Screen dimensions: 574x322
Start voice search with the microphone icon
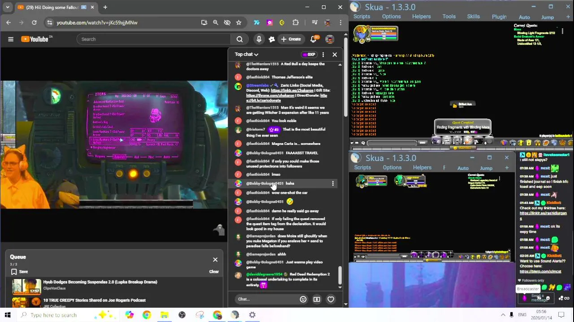click(259, 39)
